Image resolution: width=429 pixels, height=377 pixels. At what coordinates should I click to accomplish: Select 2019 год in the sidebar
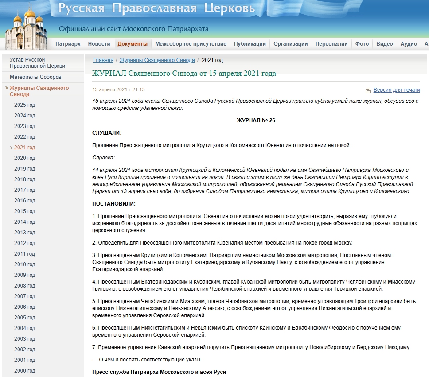click(25, 168)
